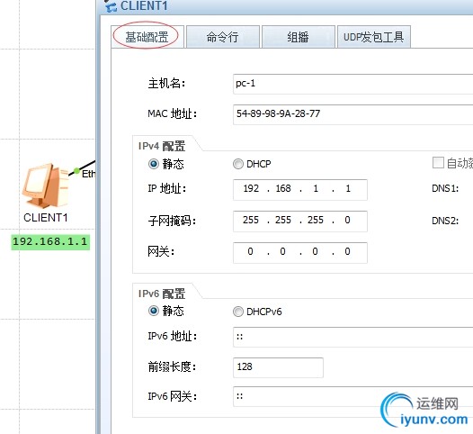Click the 子网掩码 field 255.255.255.0
This screenshot has width=473, height=434.
tap(300, 221)
